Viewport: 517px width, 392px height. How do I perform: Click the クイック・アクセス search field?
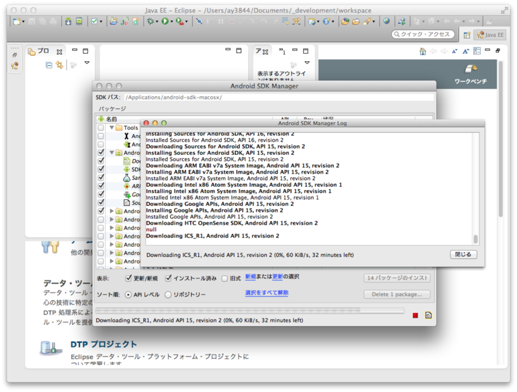point(423,34)
